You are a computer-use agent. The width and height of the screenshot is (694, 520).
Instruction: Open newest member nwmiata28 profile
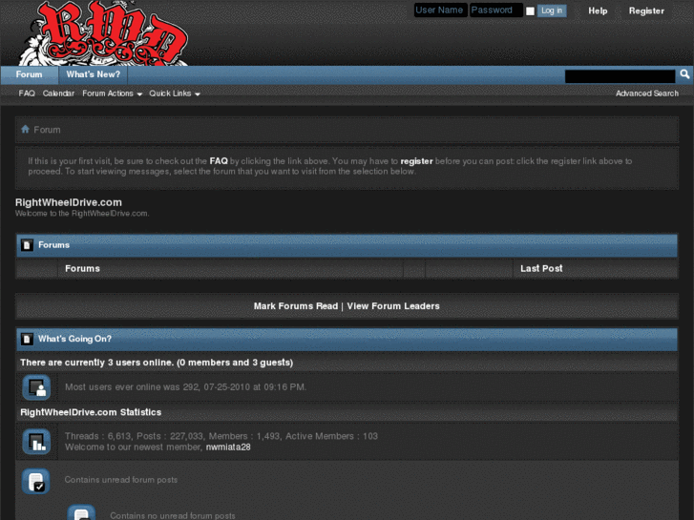(228, 447)
